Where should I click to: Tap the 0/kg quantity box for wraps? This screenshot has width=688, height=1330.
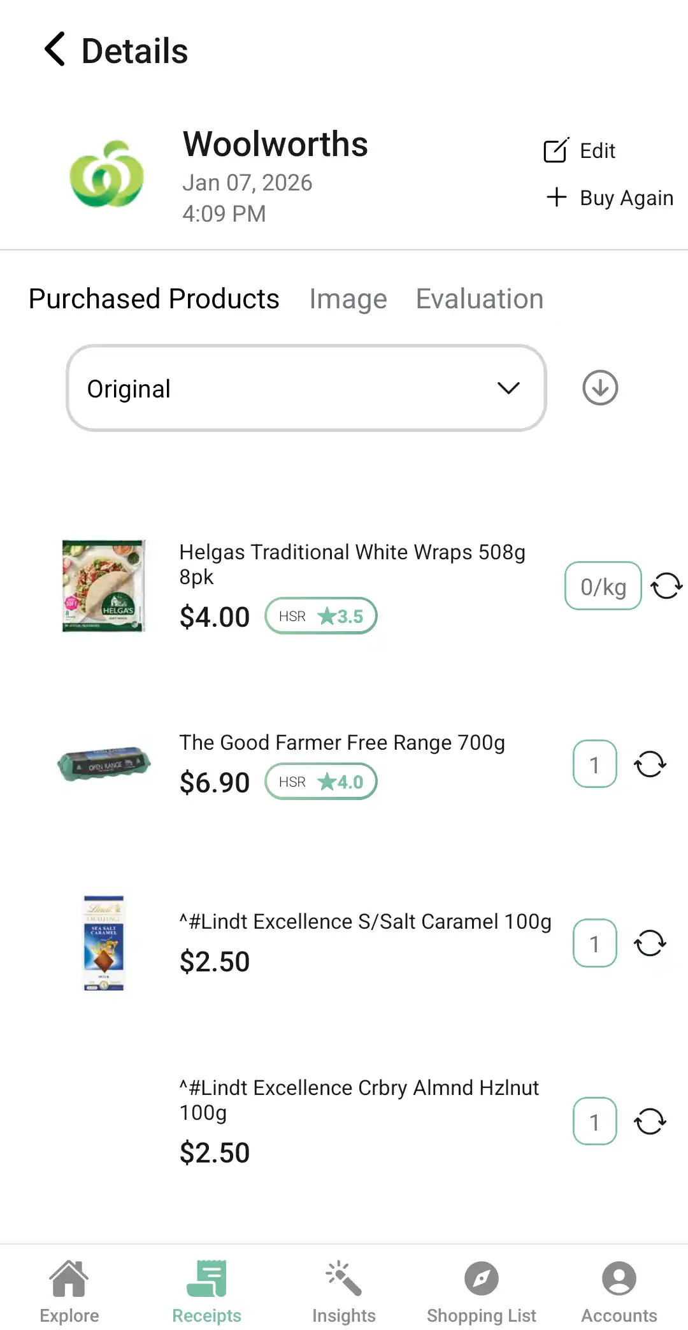603,586
